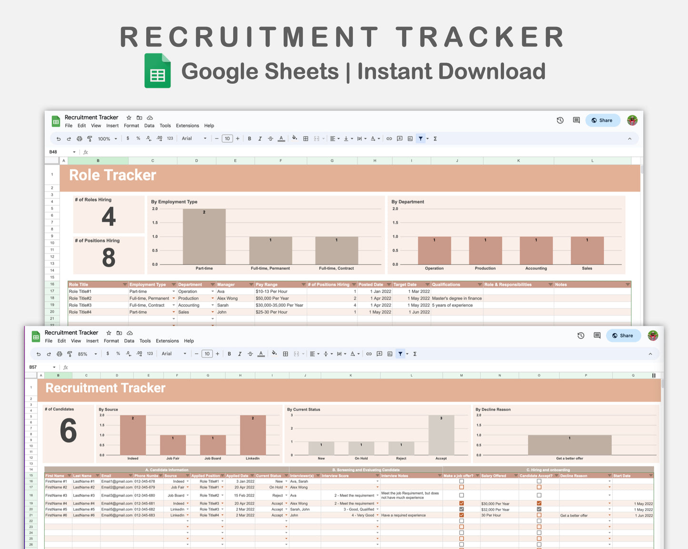Open the create filter toolbar icon
This screenshot has width=688, height=549.
pos(400,354)
